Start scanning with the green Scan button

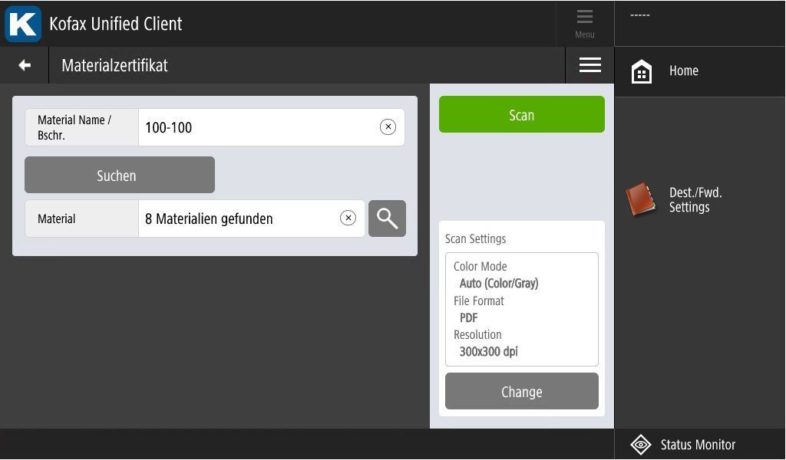tap(522, 115)
